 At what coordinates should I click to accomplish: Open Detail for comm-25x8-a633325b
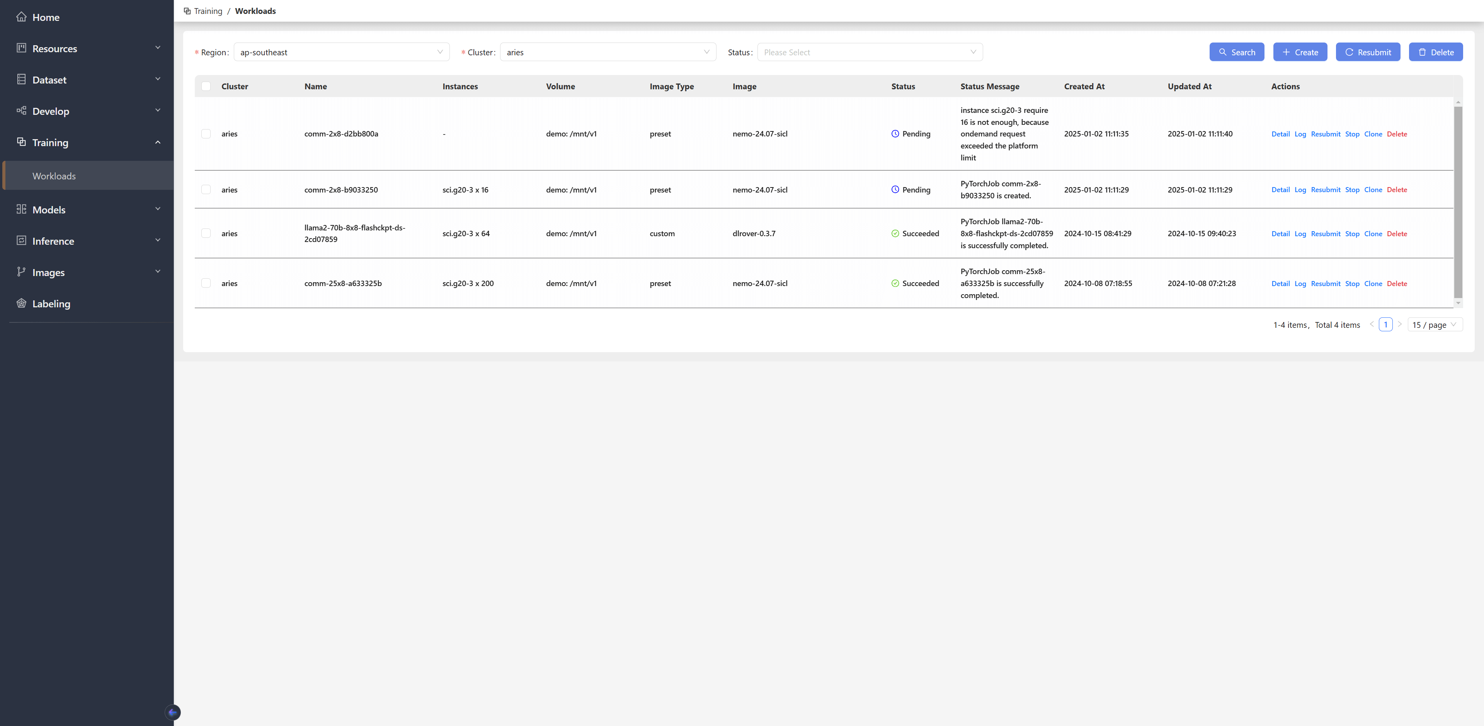(x=1280, y=283)
